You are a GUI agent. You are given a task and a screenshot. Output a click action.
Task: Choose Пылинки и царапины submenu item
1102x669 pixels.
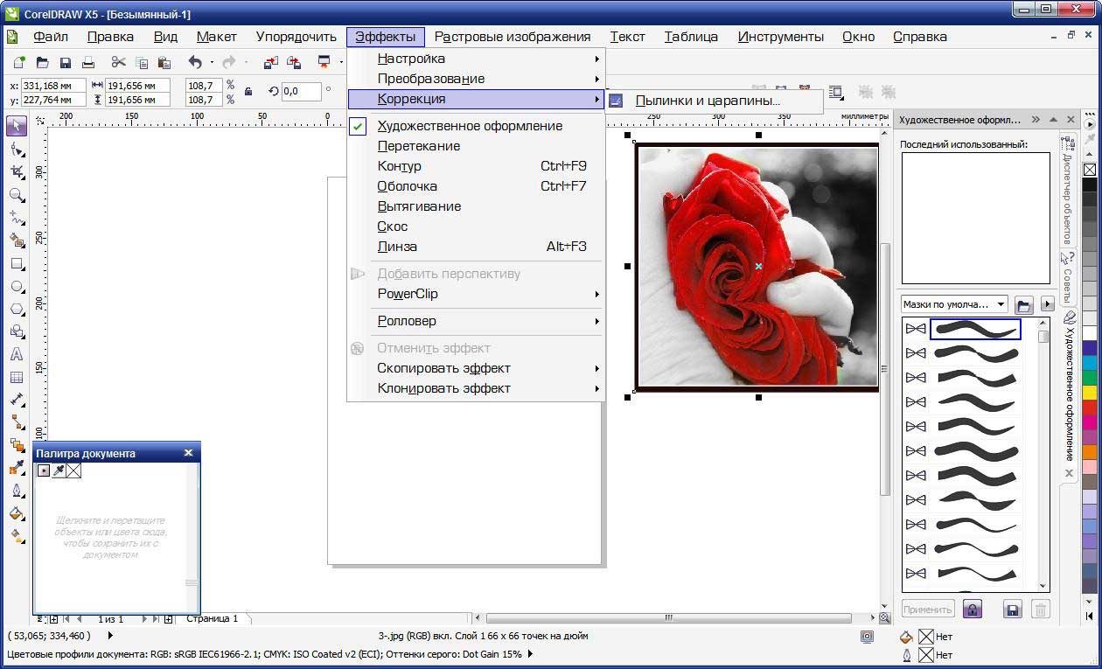[707, 101]
